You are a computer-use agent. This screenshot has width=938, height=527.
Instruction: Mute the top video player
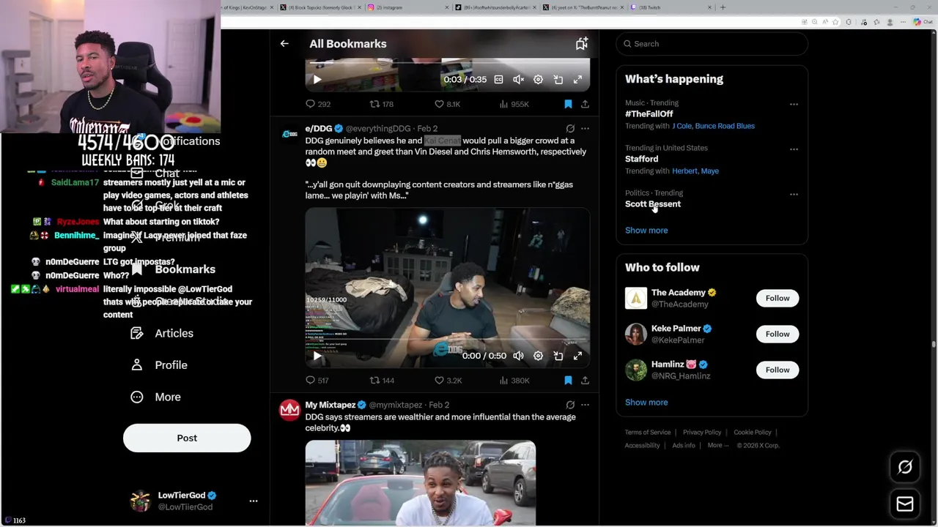click(518, 79)
